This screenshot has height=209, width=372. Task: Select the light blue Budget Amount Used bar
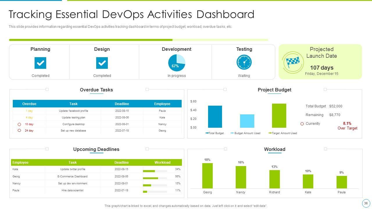click(247, 121)
